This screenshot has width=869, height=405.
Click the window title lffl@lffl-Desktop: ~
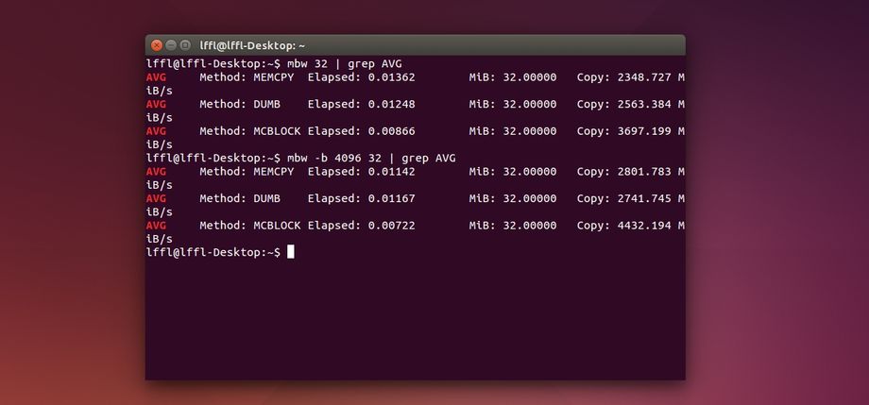[252, 46]
